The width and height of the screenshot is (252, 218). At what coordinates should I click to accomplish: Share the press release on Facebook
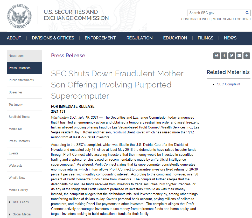click(224, 56)
